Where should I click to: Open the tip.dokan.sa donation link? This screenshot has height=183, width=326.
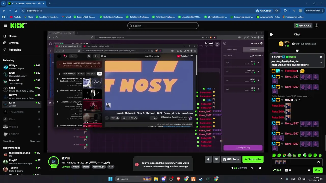point(290,65)
